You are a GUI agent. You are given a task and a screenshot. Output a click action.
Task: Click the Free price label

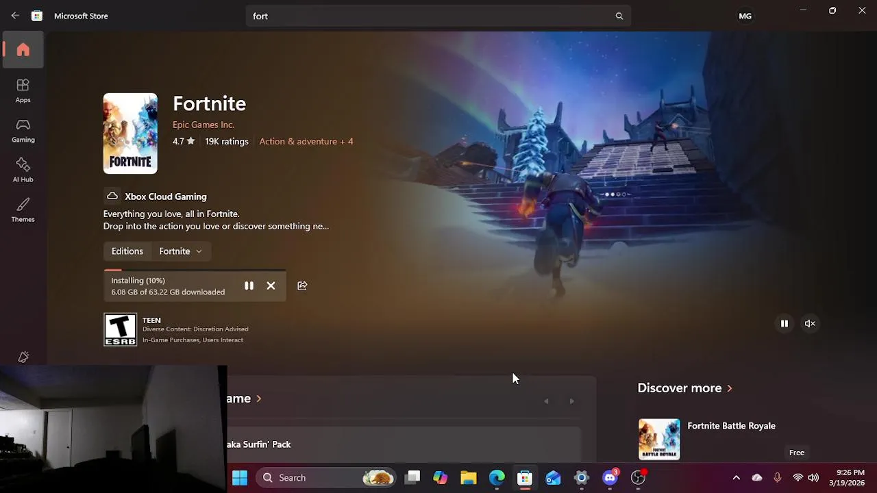pyautogui.click(x=796, y=453)
